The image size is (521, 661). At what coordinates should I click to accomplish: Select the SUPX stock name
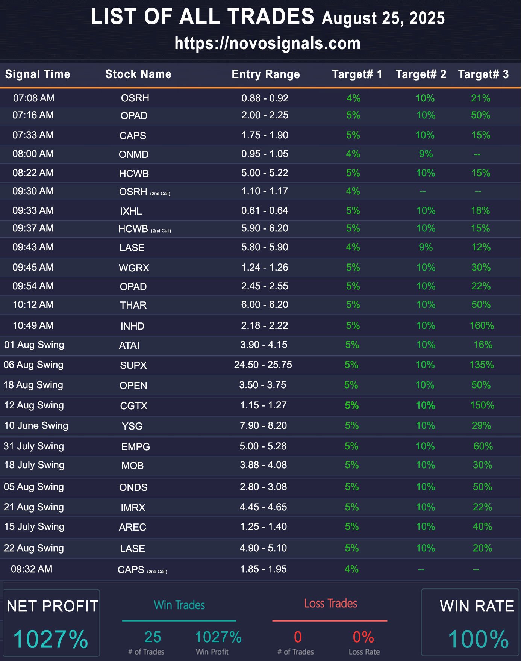pos(133,365)
